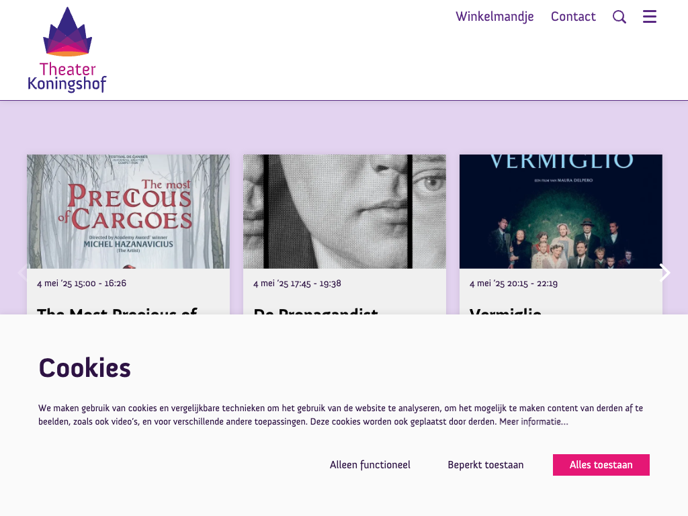Open the search magnifier icon
This screenshot has height=516, width=688.
point(619,17)
